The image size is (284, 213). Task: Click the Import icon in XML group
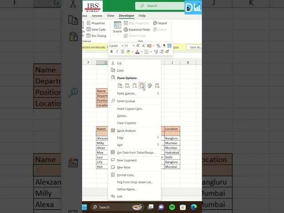coord(155,23)
